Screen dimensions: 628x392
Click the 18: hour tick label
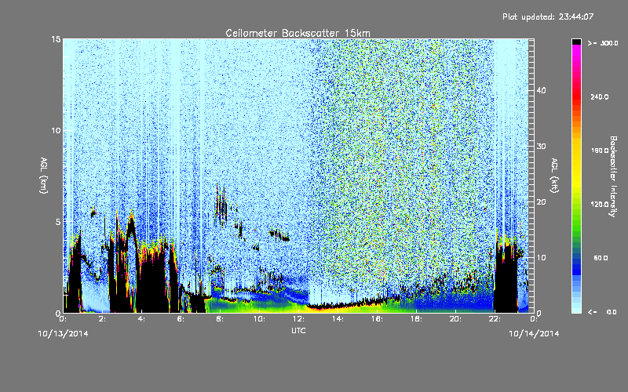pos(416,319)
